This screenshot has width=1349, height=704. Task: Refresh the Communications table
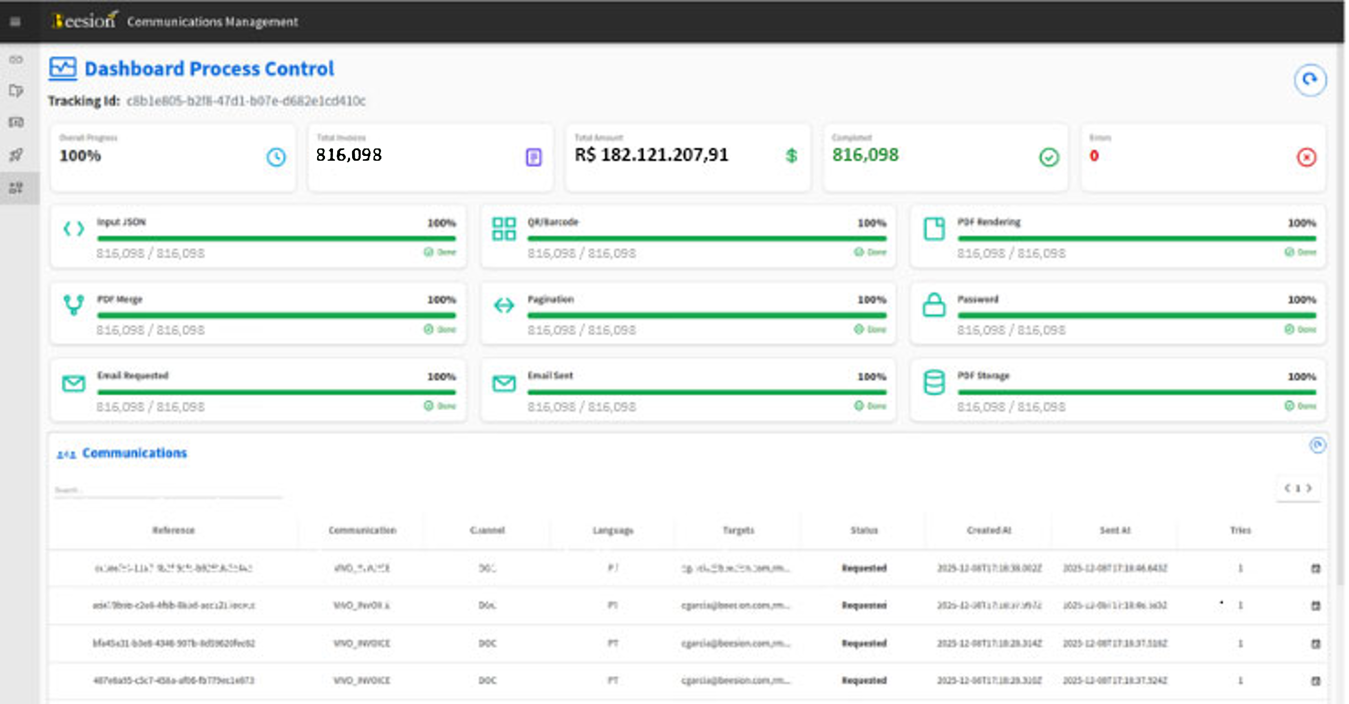tap(1317, 445)
